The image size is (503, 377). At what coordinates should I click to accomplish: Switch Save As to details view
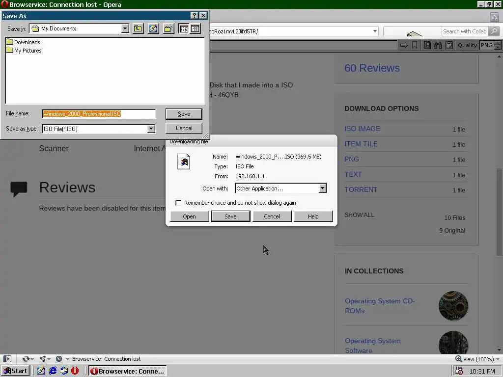[x=195, y=28]
